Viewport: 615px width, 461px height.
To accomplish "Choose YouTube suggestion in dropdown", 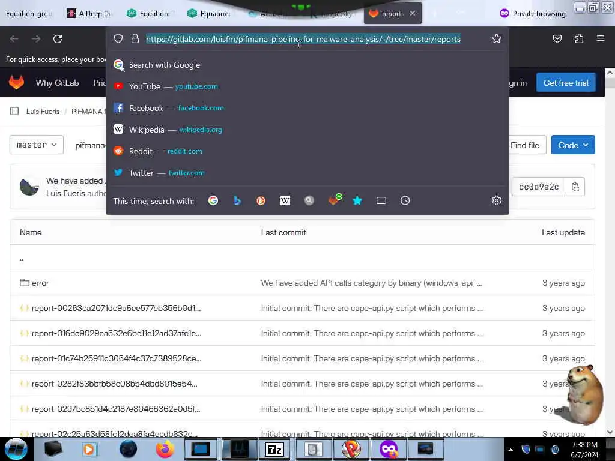I will [x=307, y=86].
